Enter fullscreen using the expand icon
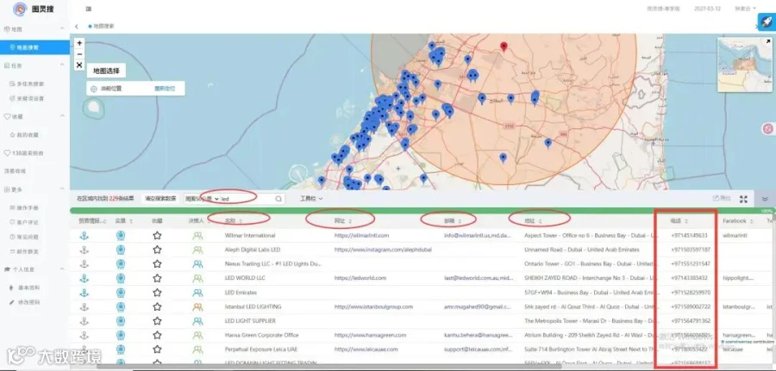 tap(743, 199)
